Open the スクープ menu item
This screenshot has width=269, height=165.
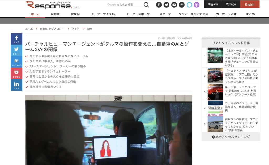pos(165,14)
